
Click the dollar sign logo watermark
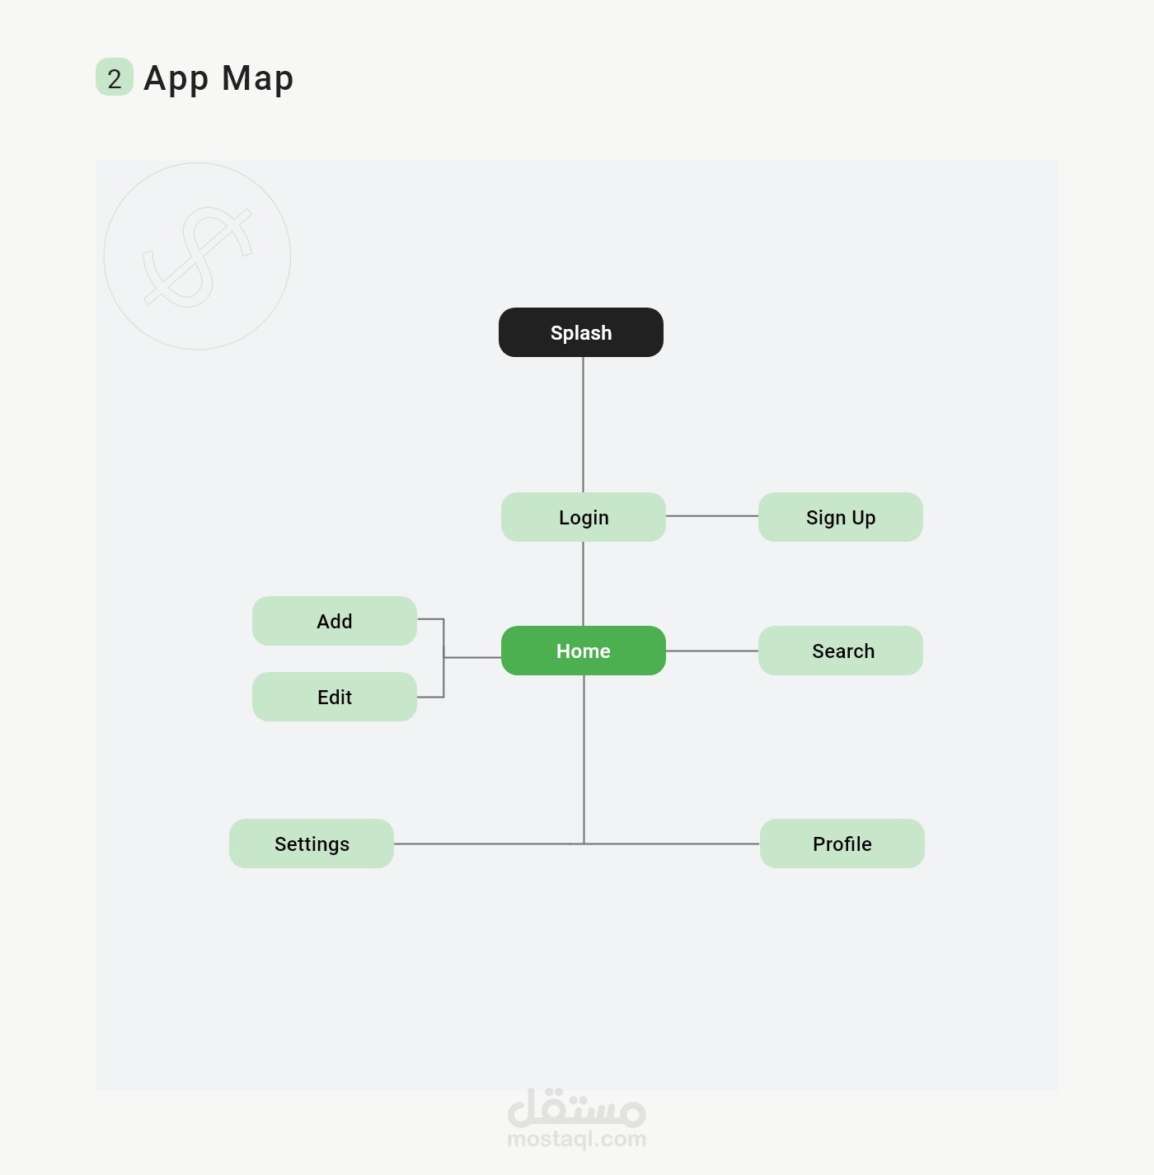click(197, 256)
